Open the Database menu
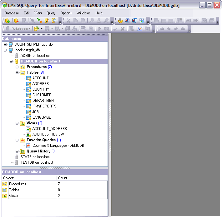Viewport: 222px width, 218px height. click(x=12, y=13)
